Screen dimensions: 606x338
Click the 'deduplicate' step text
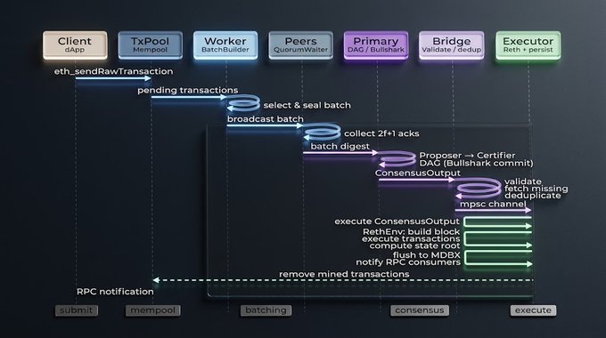click(533, 196)
